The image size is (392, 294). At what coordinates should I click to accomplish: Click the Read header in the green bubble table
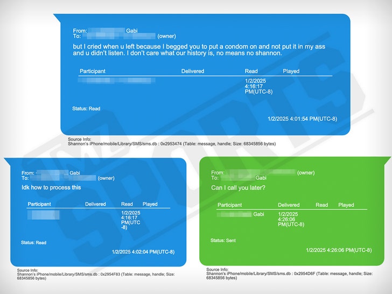point(321,205)
